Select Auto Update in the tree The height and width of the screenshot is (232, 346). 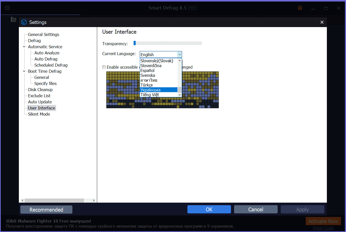40,102
